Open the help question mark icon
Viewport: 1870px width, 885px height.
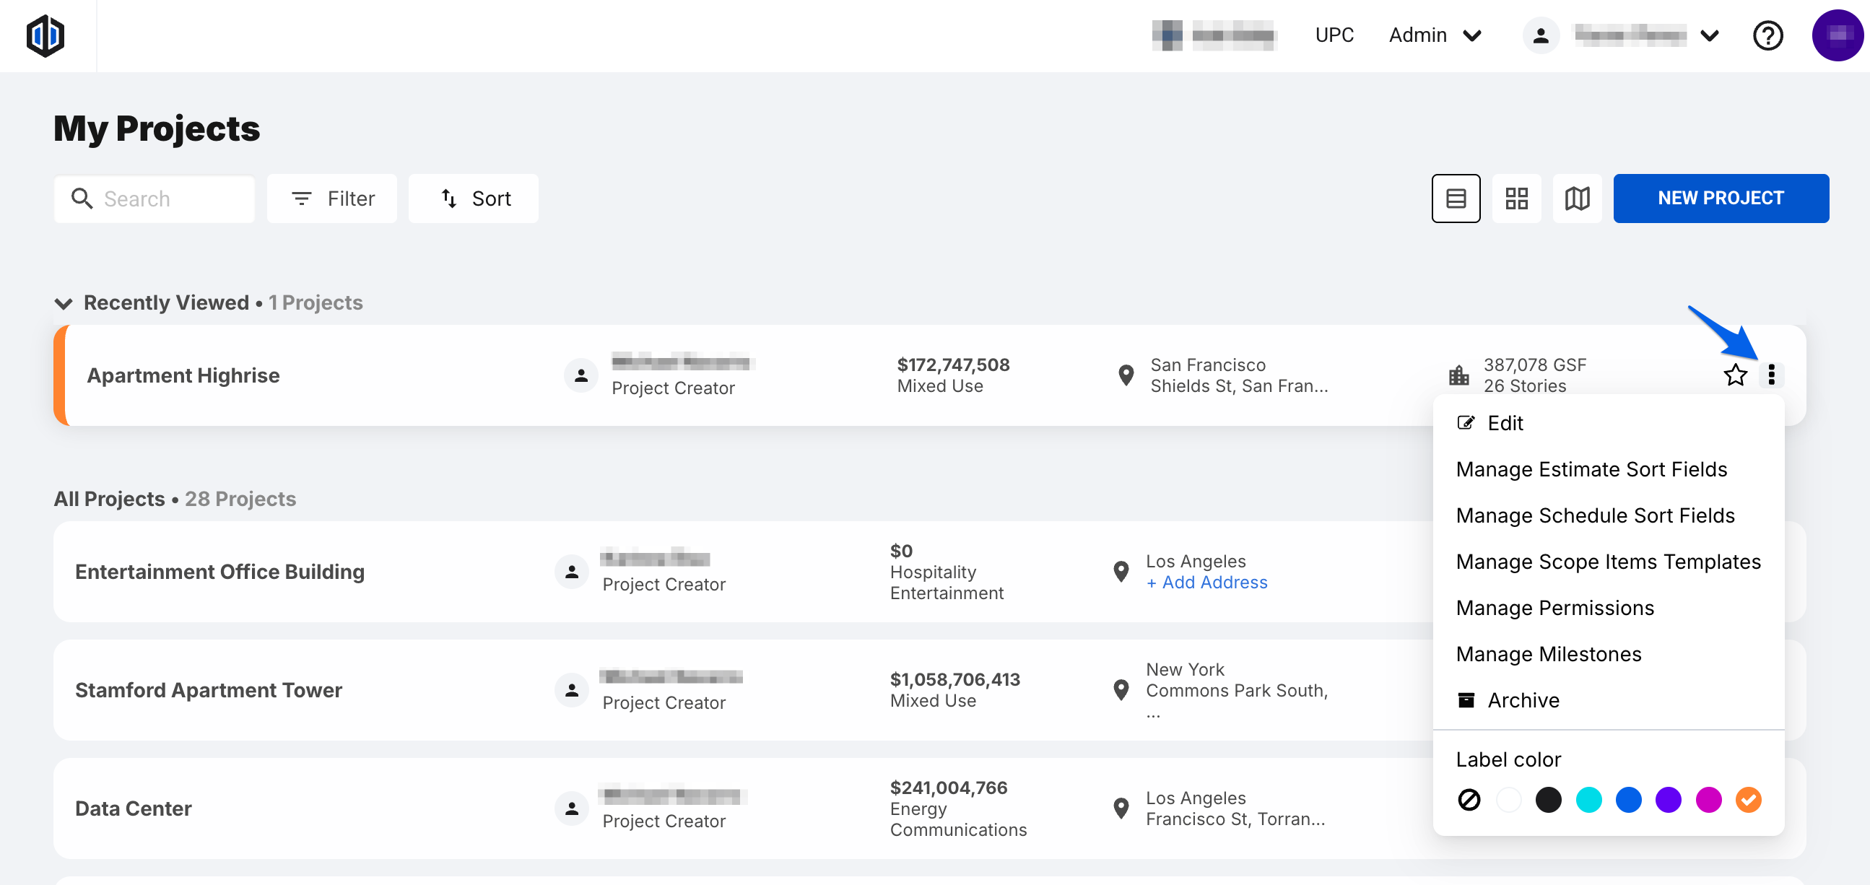1767,35
